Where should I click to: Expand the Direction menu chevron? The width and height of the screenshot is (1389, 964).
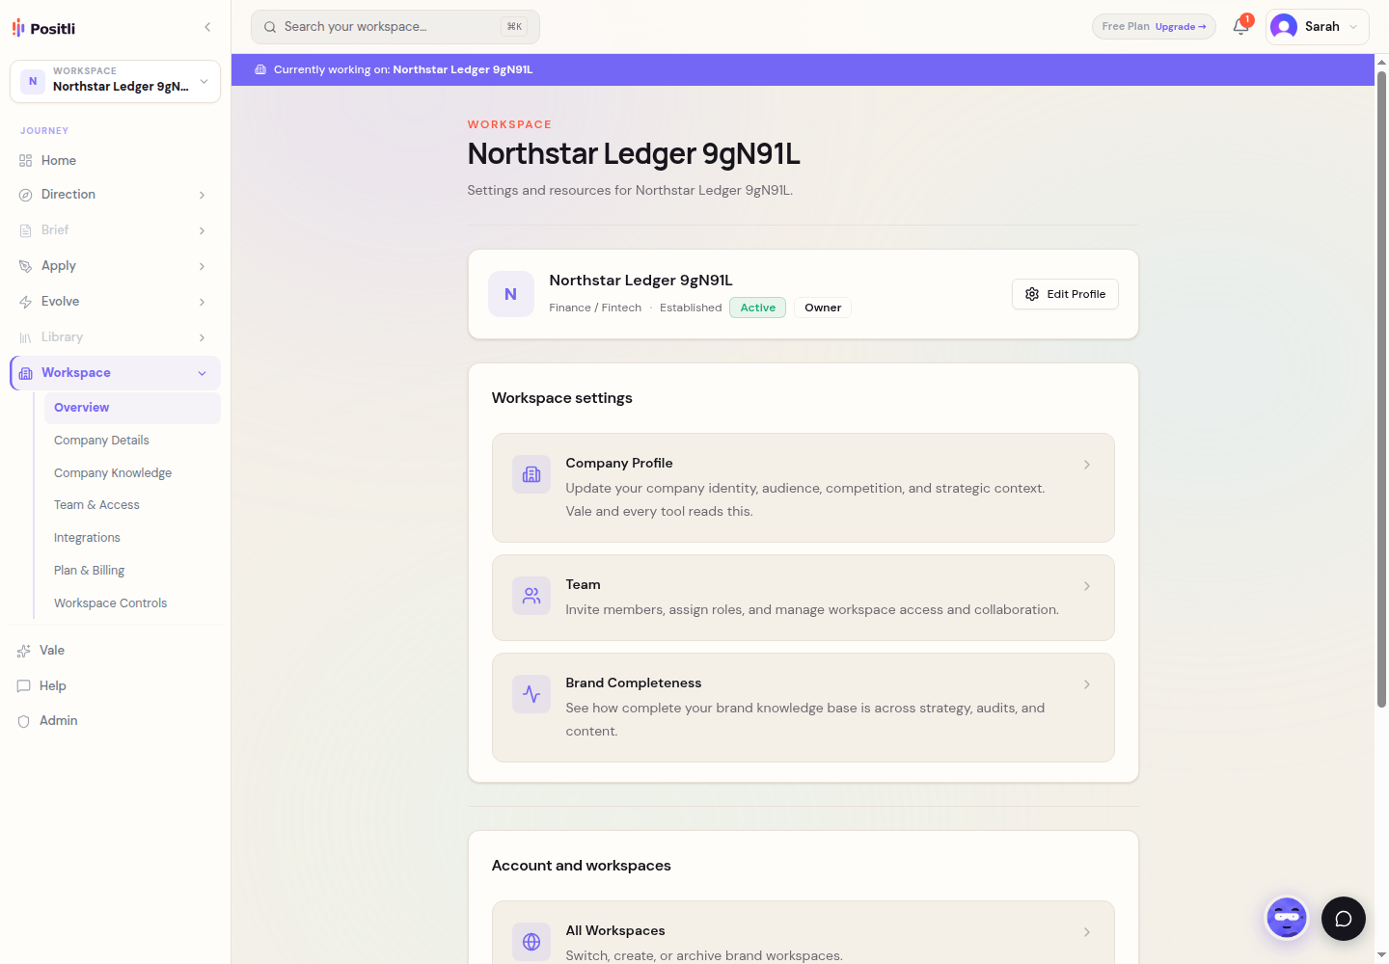point(202,195)
